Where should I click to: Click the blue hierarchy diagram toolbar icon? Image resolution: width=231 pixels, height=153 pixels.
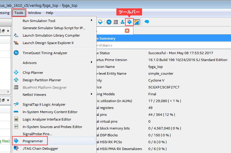(122, 22)
